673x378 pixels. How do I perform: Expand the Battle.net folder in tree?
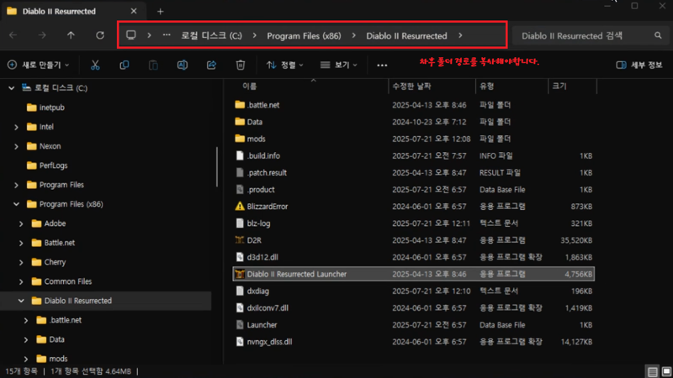(21, 243)
